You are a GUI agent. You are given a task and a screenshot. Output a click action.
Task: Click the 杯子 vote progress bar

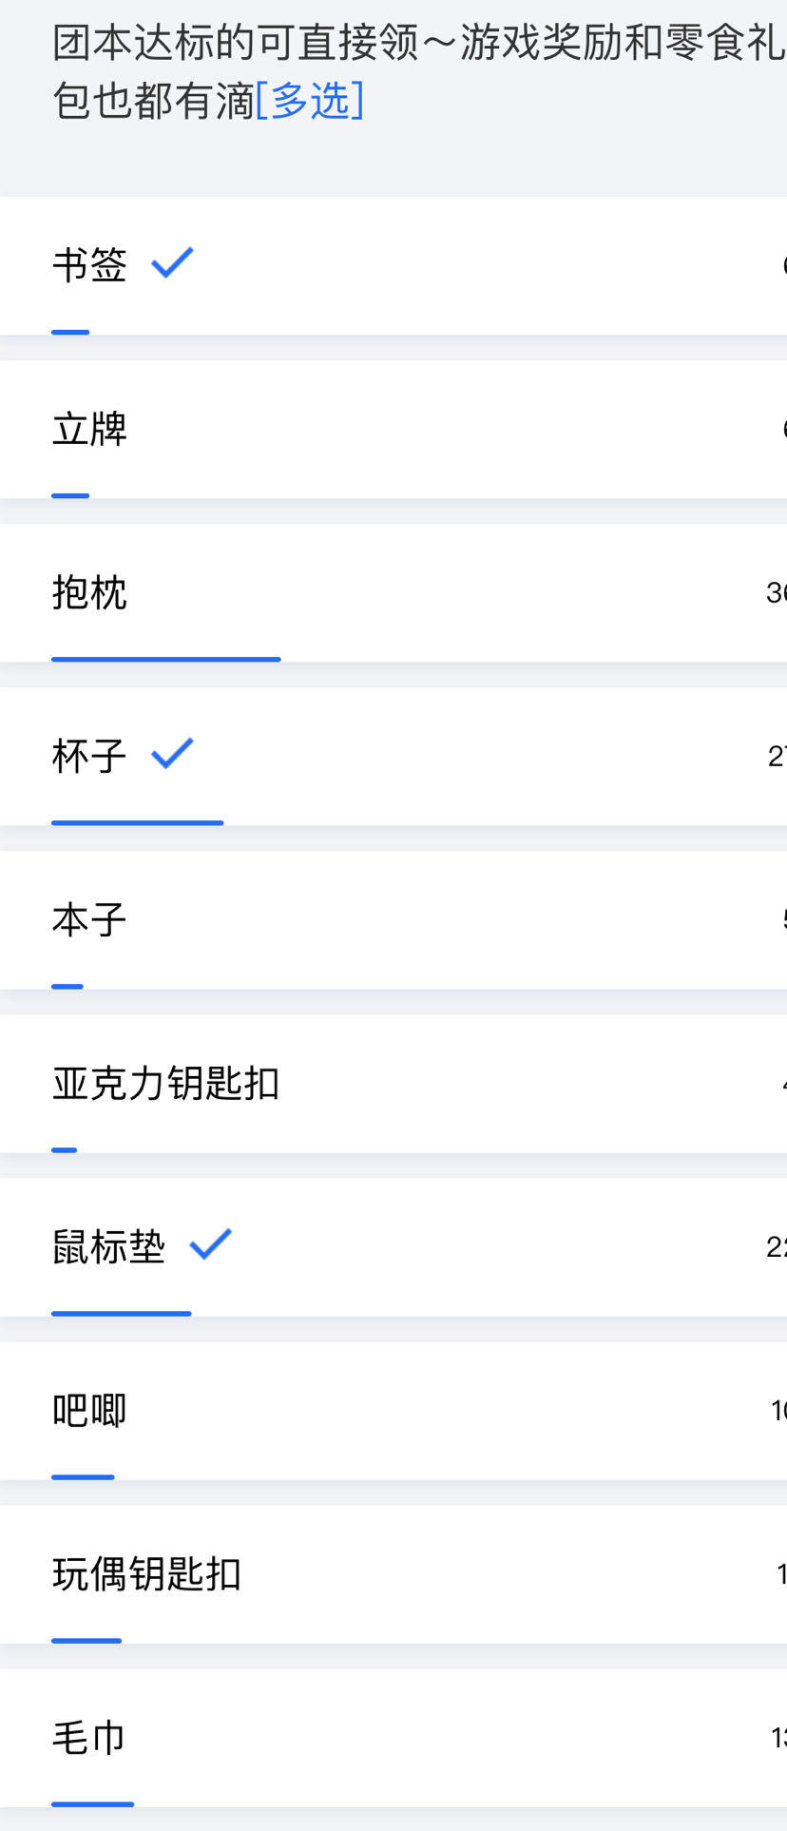coord(138,822)
